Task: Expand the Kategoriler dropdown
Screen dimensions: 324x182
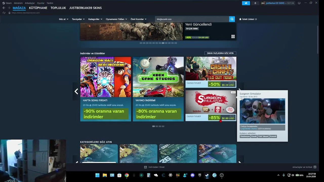Action: (95, 19)
